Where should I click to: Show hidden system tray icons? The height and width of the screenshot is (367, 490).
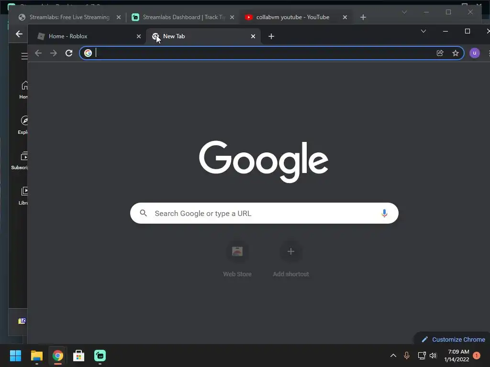pyautogui.click(x=393, y=356)
